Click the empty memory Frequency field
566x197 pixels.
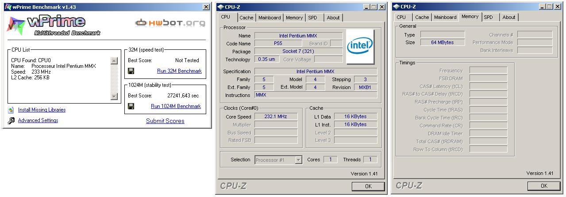488,71
